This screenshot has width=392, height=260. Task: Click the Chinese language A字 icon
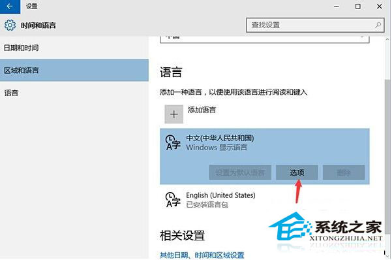pos(173,142)
